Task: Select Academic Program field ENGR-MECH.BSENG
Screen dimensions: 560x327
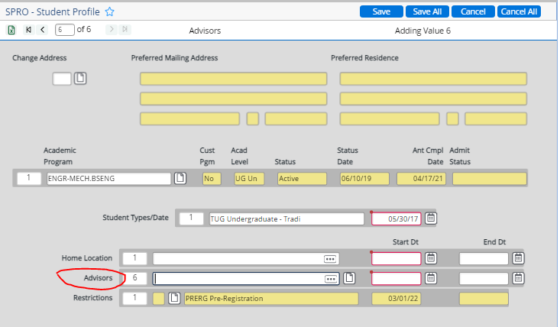Action: click(x=109, y=179)
